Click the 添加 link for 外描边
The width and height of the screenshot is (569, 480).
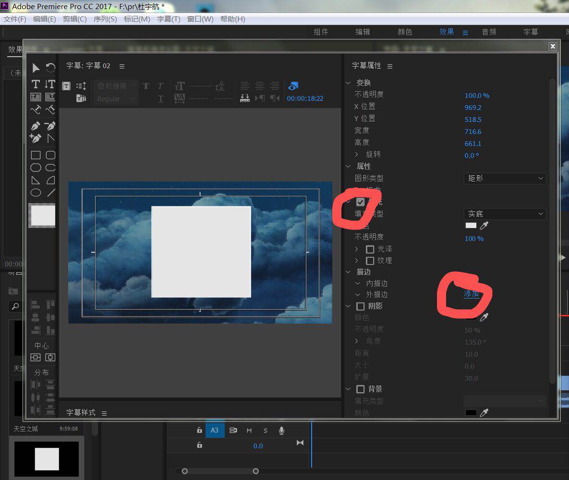(471, 294)
